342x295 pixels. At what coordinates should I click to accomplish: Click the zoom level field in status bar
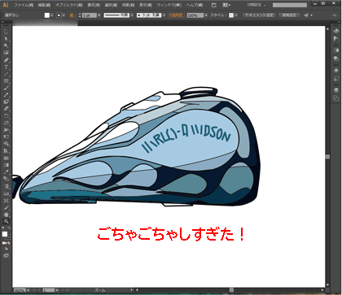(20, 290)
